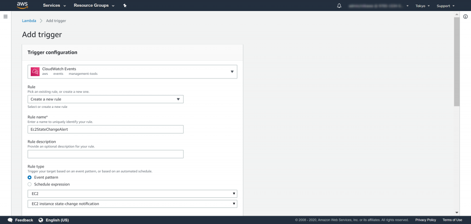
Task: Open the Terms of Use link
Action: click(x=452, y=220)
